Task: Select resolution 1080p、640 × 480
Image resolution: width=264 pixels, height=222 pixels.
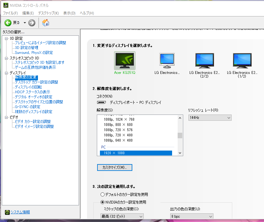Action: point(118,140)
